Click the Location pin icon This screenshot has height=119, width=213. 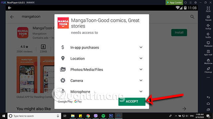pos(63,58)
